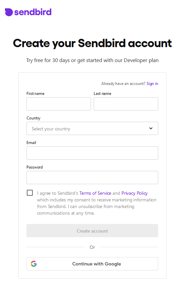Click the Create account button
Viewport: 181px width, 282px height.
coord(92,231)
